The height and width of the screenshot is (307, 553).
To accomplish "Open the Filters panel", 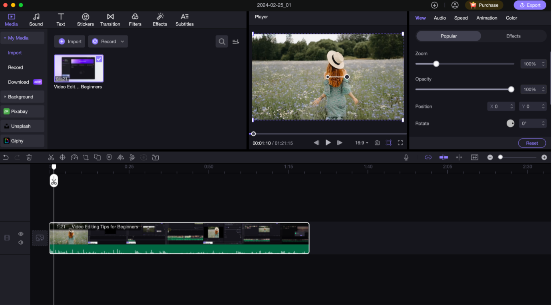I will point(135,20).
